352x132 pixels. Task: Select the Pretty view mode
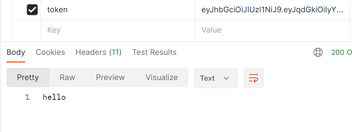(x=28, y=77)
